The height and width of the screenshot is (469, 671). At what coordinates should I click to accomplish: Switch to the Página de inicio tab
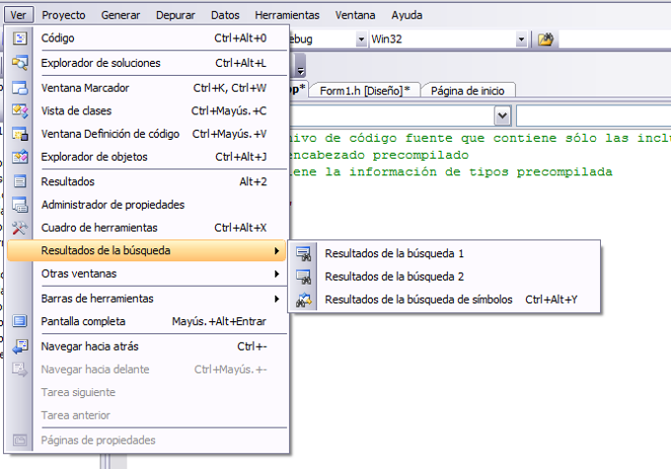click(x=468, y=91)
